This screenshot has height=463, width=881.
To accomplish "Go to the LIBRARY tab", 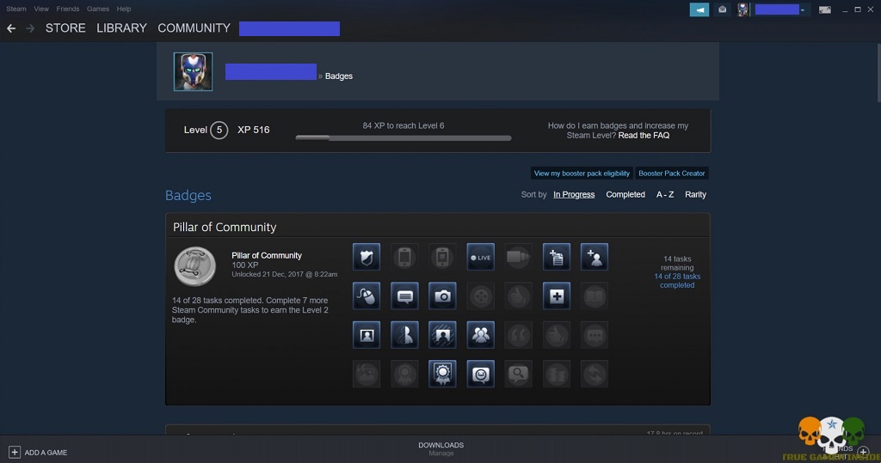I will [121, 28].
